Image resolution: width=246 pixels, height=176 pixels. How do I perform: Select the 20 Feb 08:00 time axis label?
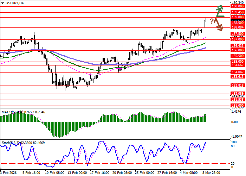click(x=122, y=173)
